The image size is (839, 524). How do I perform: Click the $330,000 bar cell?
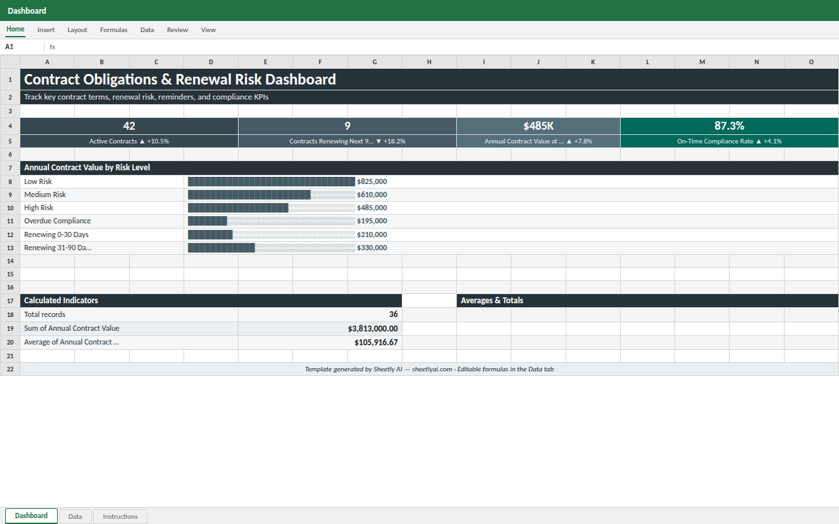pos(511,248)
